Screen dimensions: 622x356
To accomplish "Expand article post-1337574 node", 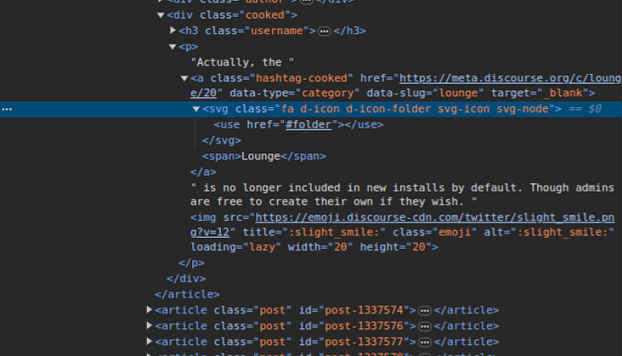I will point(149,310).
